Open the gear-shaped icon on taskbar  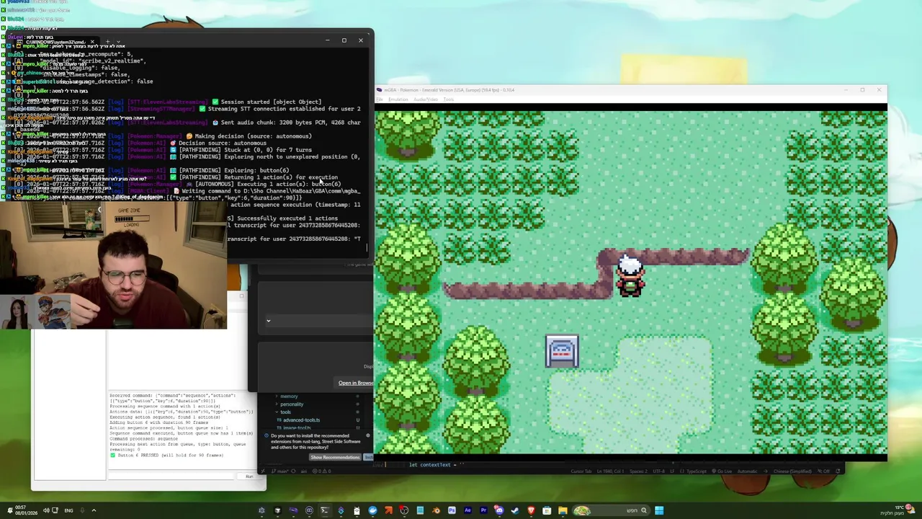point(261,511)
